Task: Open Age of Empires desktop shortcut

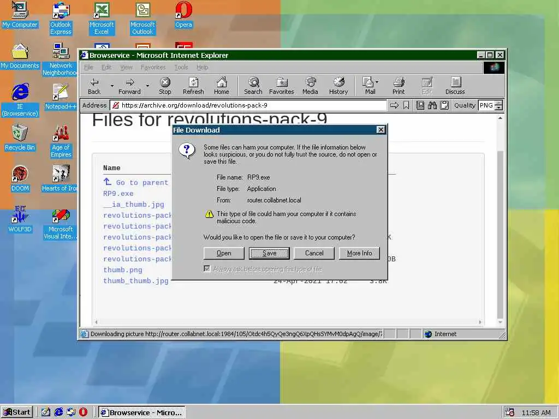Action: 61,142
